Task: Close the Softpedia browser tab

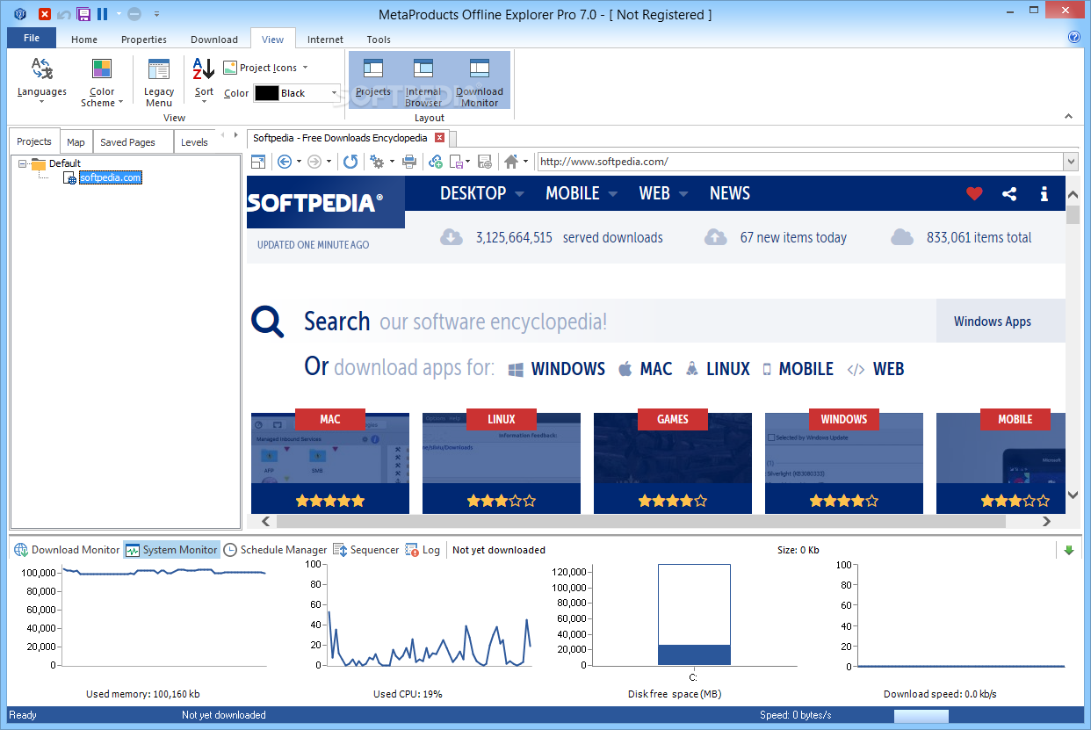Action: (440, 138)
